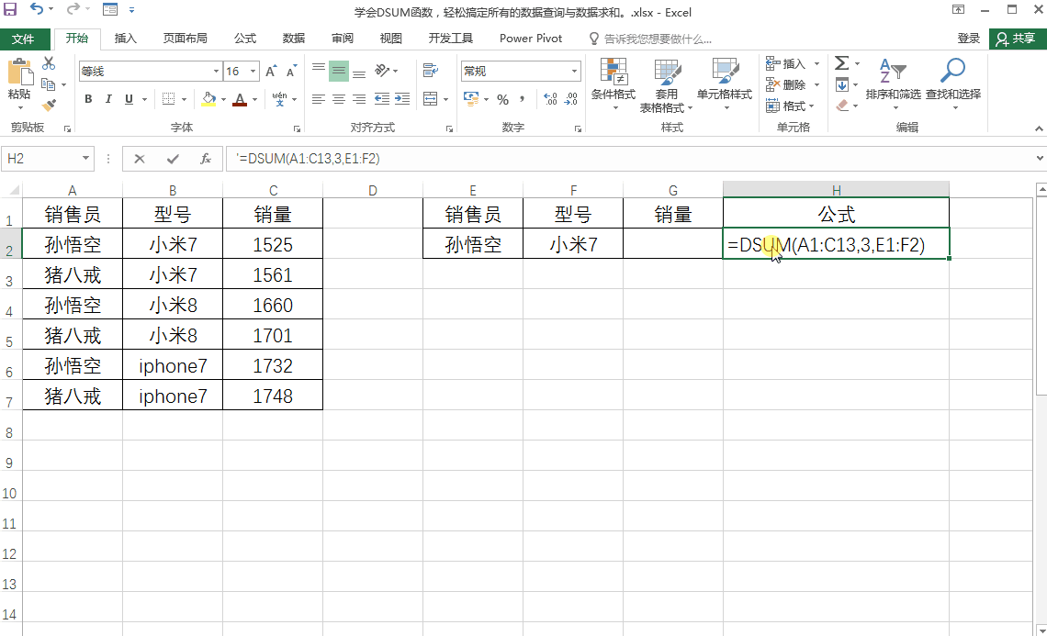Click the Enter checkmark in formula bar
Viewport: 1047px width, 636px height.
[x=173, y=159]
